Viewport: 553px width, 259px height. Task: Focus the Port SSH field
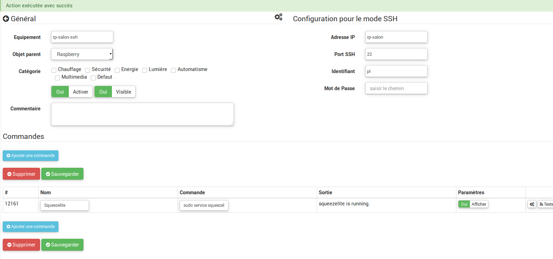(x=396, y=54)
